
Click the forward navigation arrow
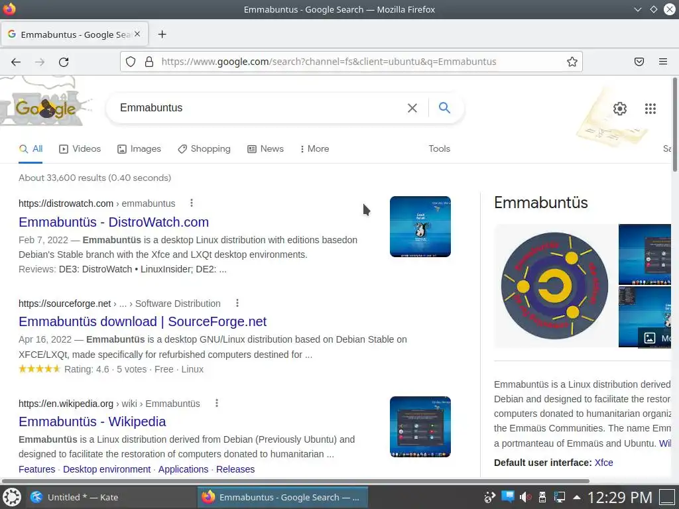pos(40,62)
